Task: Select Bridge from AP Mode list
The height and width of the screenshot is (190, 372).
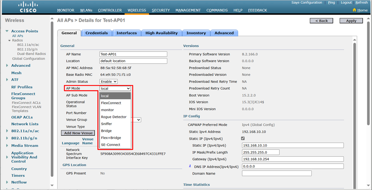Action: 115,131
